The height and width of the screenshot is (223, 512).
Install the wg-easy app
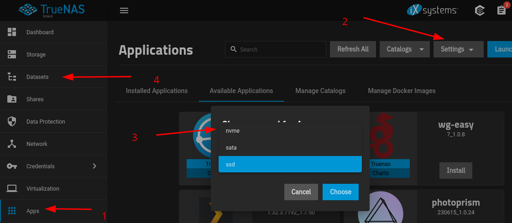coord(456,171)
